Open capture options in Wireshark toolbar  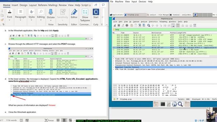tap(127, 25)
